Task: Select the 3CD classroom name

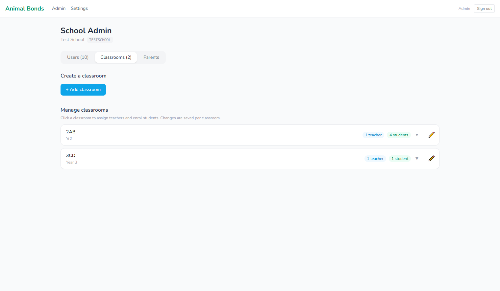Action: (x=71, y=155)
